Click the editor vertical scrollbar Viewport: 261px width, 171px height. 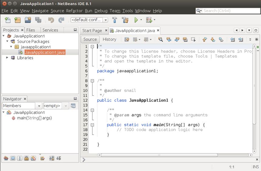(x=254, y=86)
